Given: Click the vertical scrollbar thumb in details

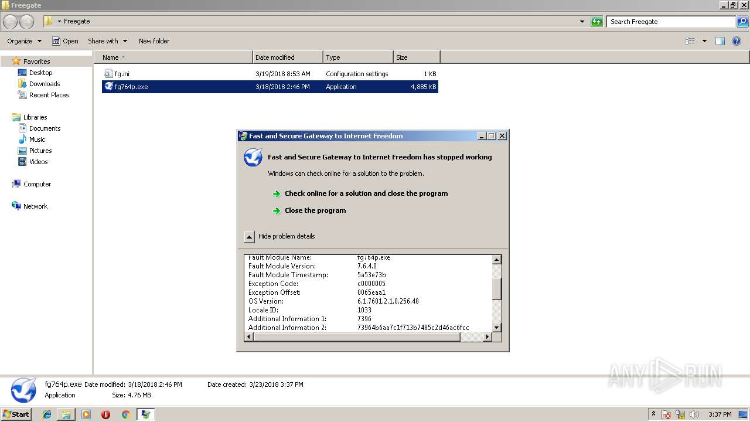Looking at the screenshot, I should pos(497,288).
